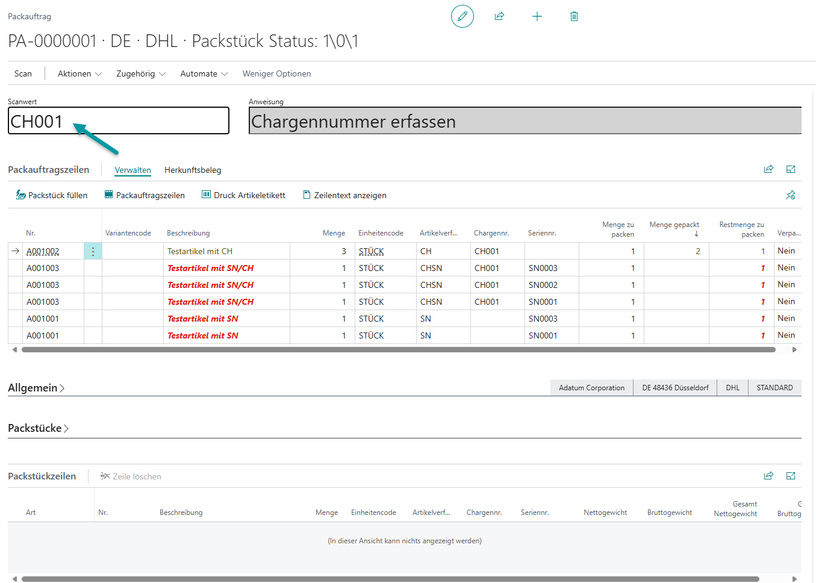This screenshot has width=816, height=583.
Task: Click Weniger Optionen
Action: click(x=276, y=73)
